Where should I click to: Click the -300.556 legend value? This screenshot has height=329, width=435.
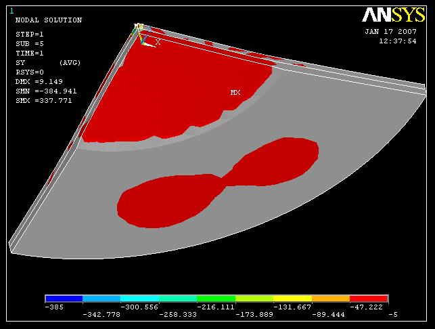(x=139, y=307)
